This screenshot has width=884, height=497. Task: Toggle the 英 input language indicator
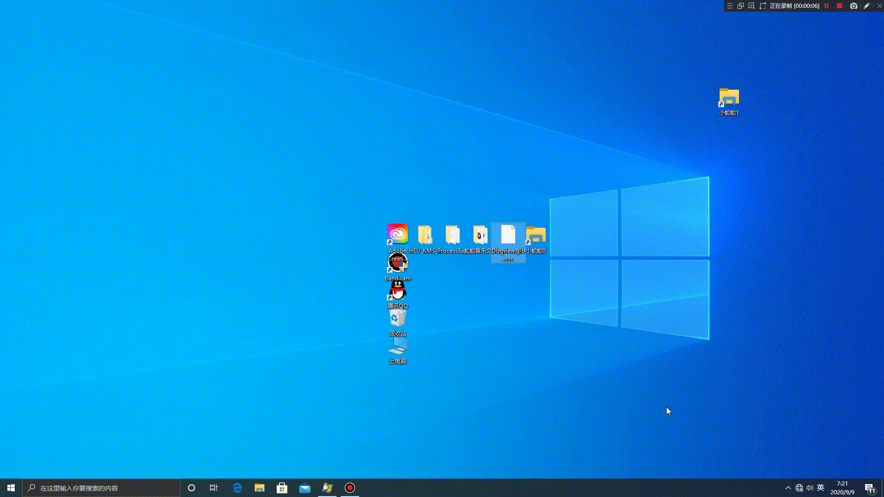click(x=820, y=488)
